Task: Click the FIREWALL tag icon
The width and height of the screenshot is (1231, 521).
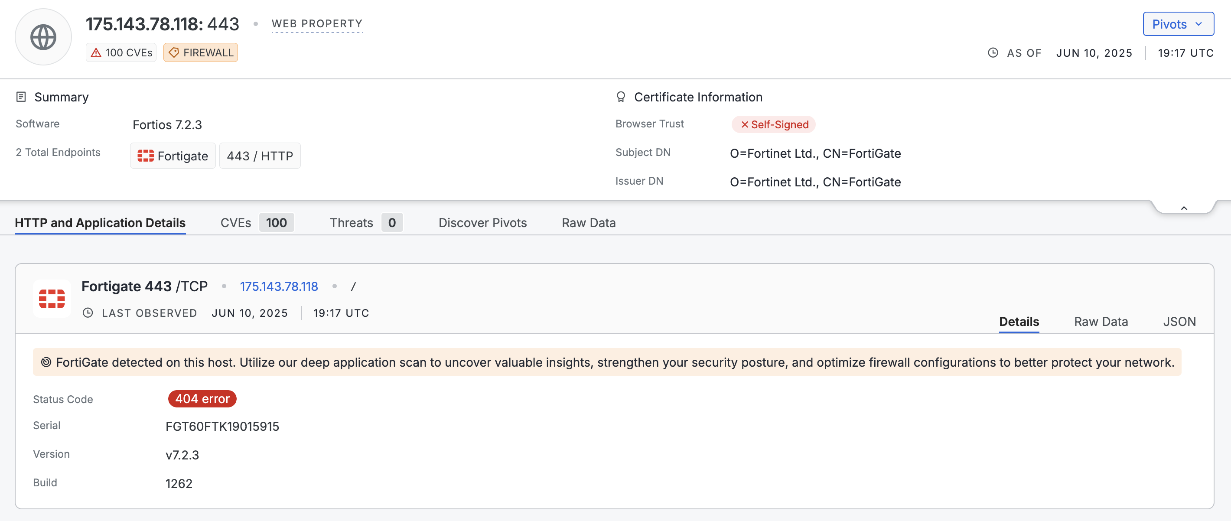Action: click(174, 52)
